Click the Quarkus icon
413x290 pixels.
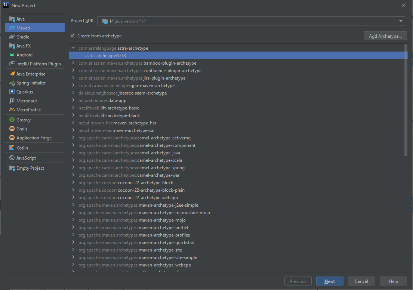tap(12, 92)
